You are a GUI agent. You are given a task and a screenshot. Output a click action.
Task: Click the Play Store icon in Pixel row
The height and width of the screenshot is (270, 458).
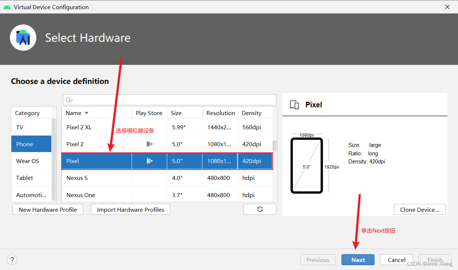point(149,161)
